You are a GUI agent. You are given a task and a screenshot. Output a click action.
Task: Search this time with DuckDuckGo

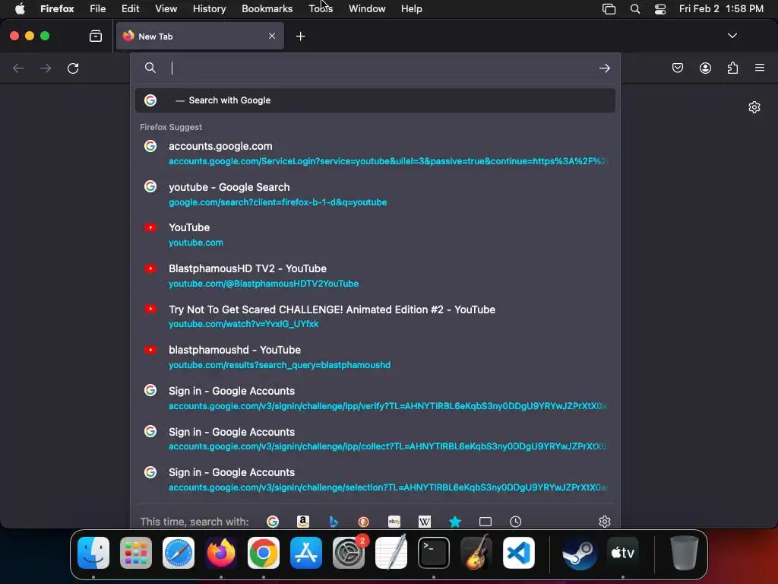click(x=364, y=522)
